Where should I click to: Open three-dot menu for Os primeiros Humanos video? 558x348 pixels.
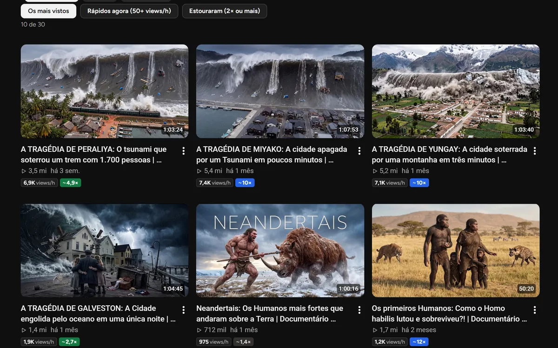pyautogui.click(x=535, y=310)
